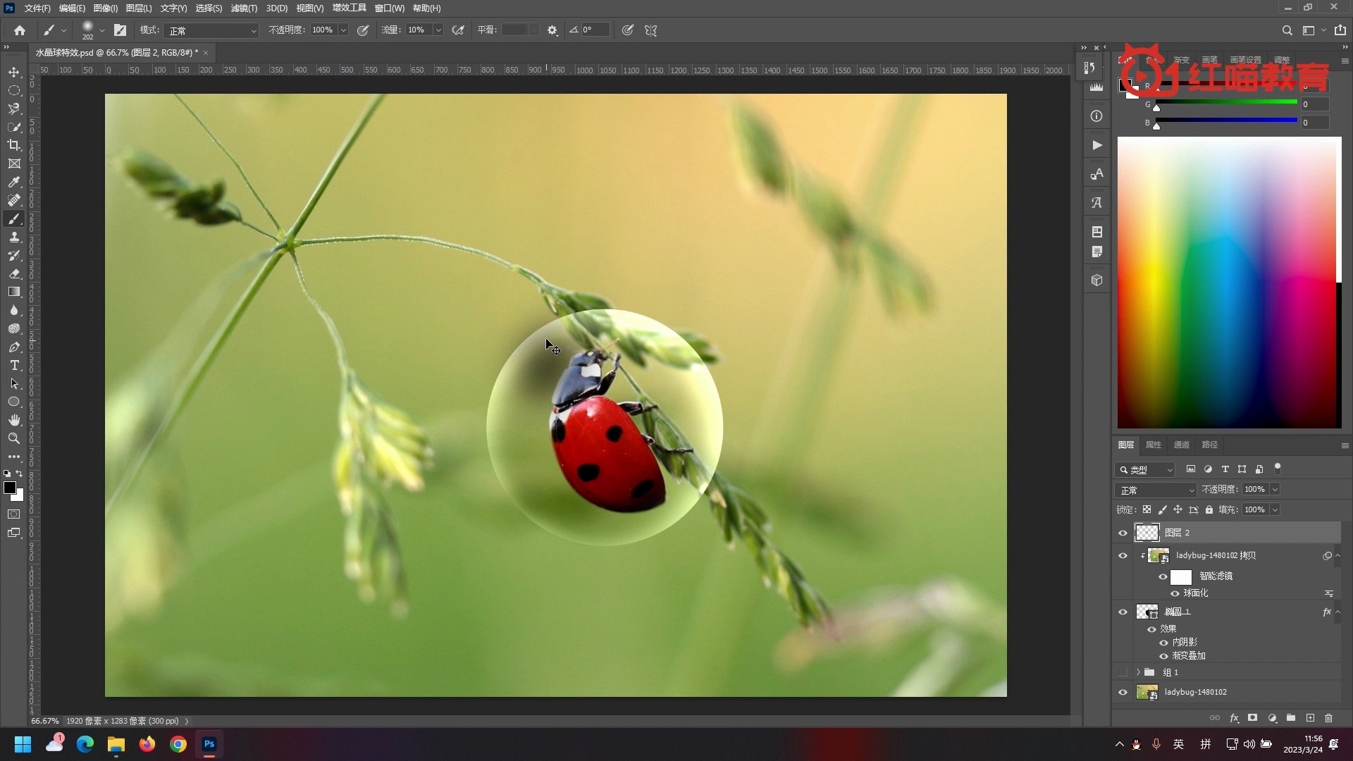Select the Clone Stamp tool
Viewport: 1353px width, 761px height.
coord(14,237)
